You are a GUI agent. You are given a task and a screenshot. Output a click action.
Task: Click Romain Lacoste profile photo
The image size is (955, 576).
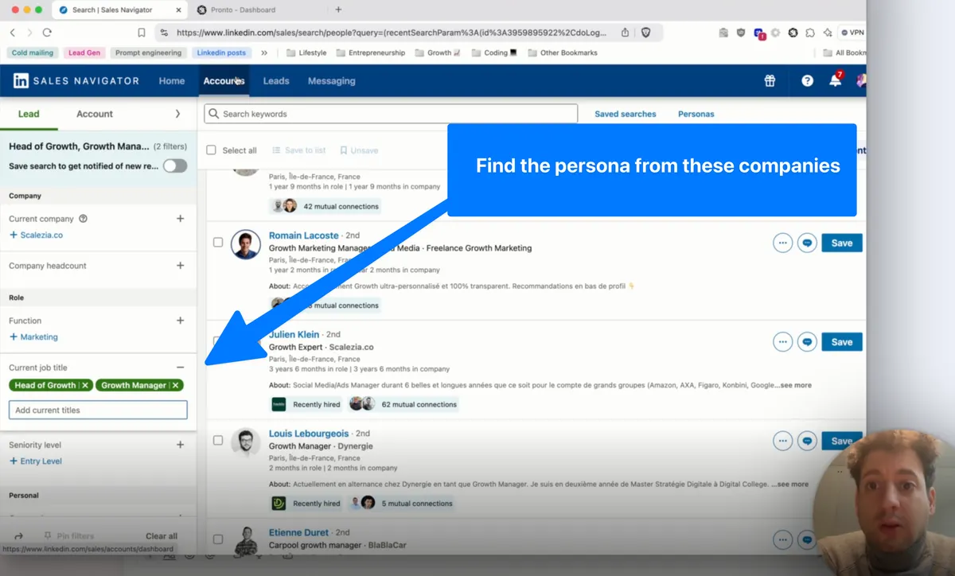(245, 244)
